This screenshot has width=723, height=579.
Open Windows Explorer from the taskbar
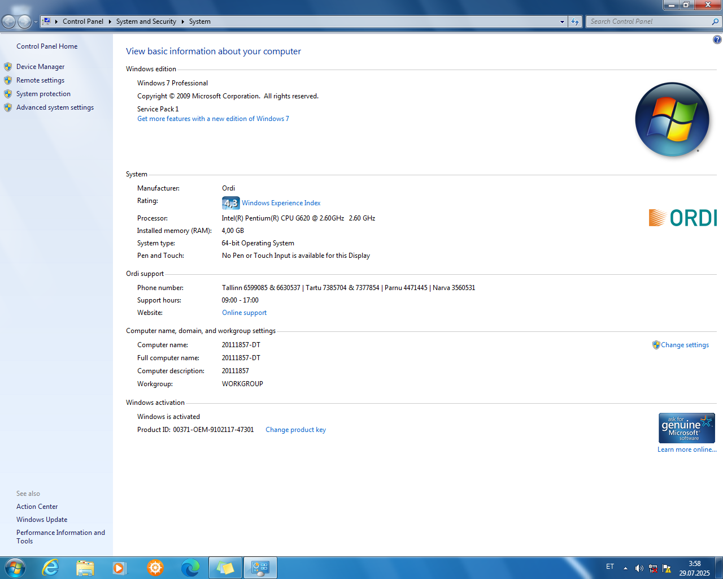click(x=85, y=568)
